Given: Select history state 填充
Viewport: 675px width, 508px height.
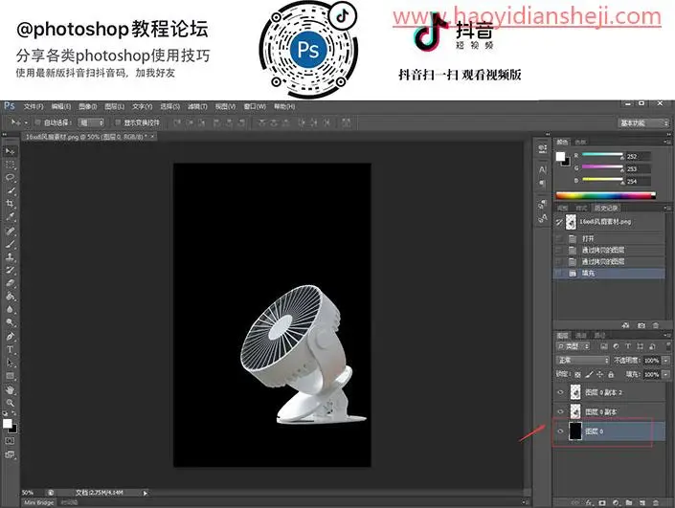Looking at the screenshot, I should [609, 274].
